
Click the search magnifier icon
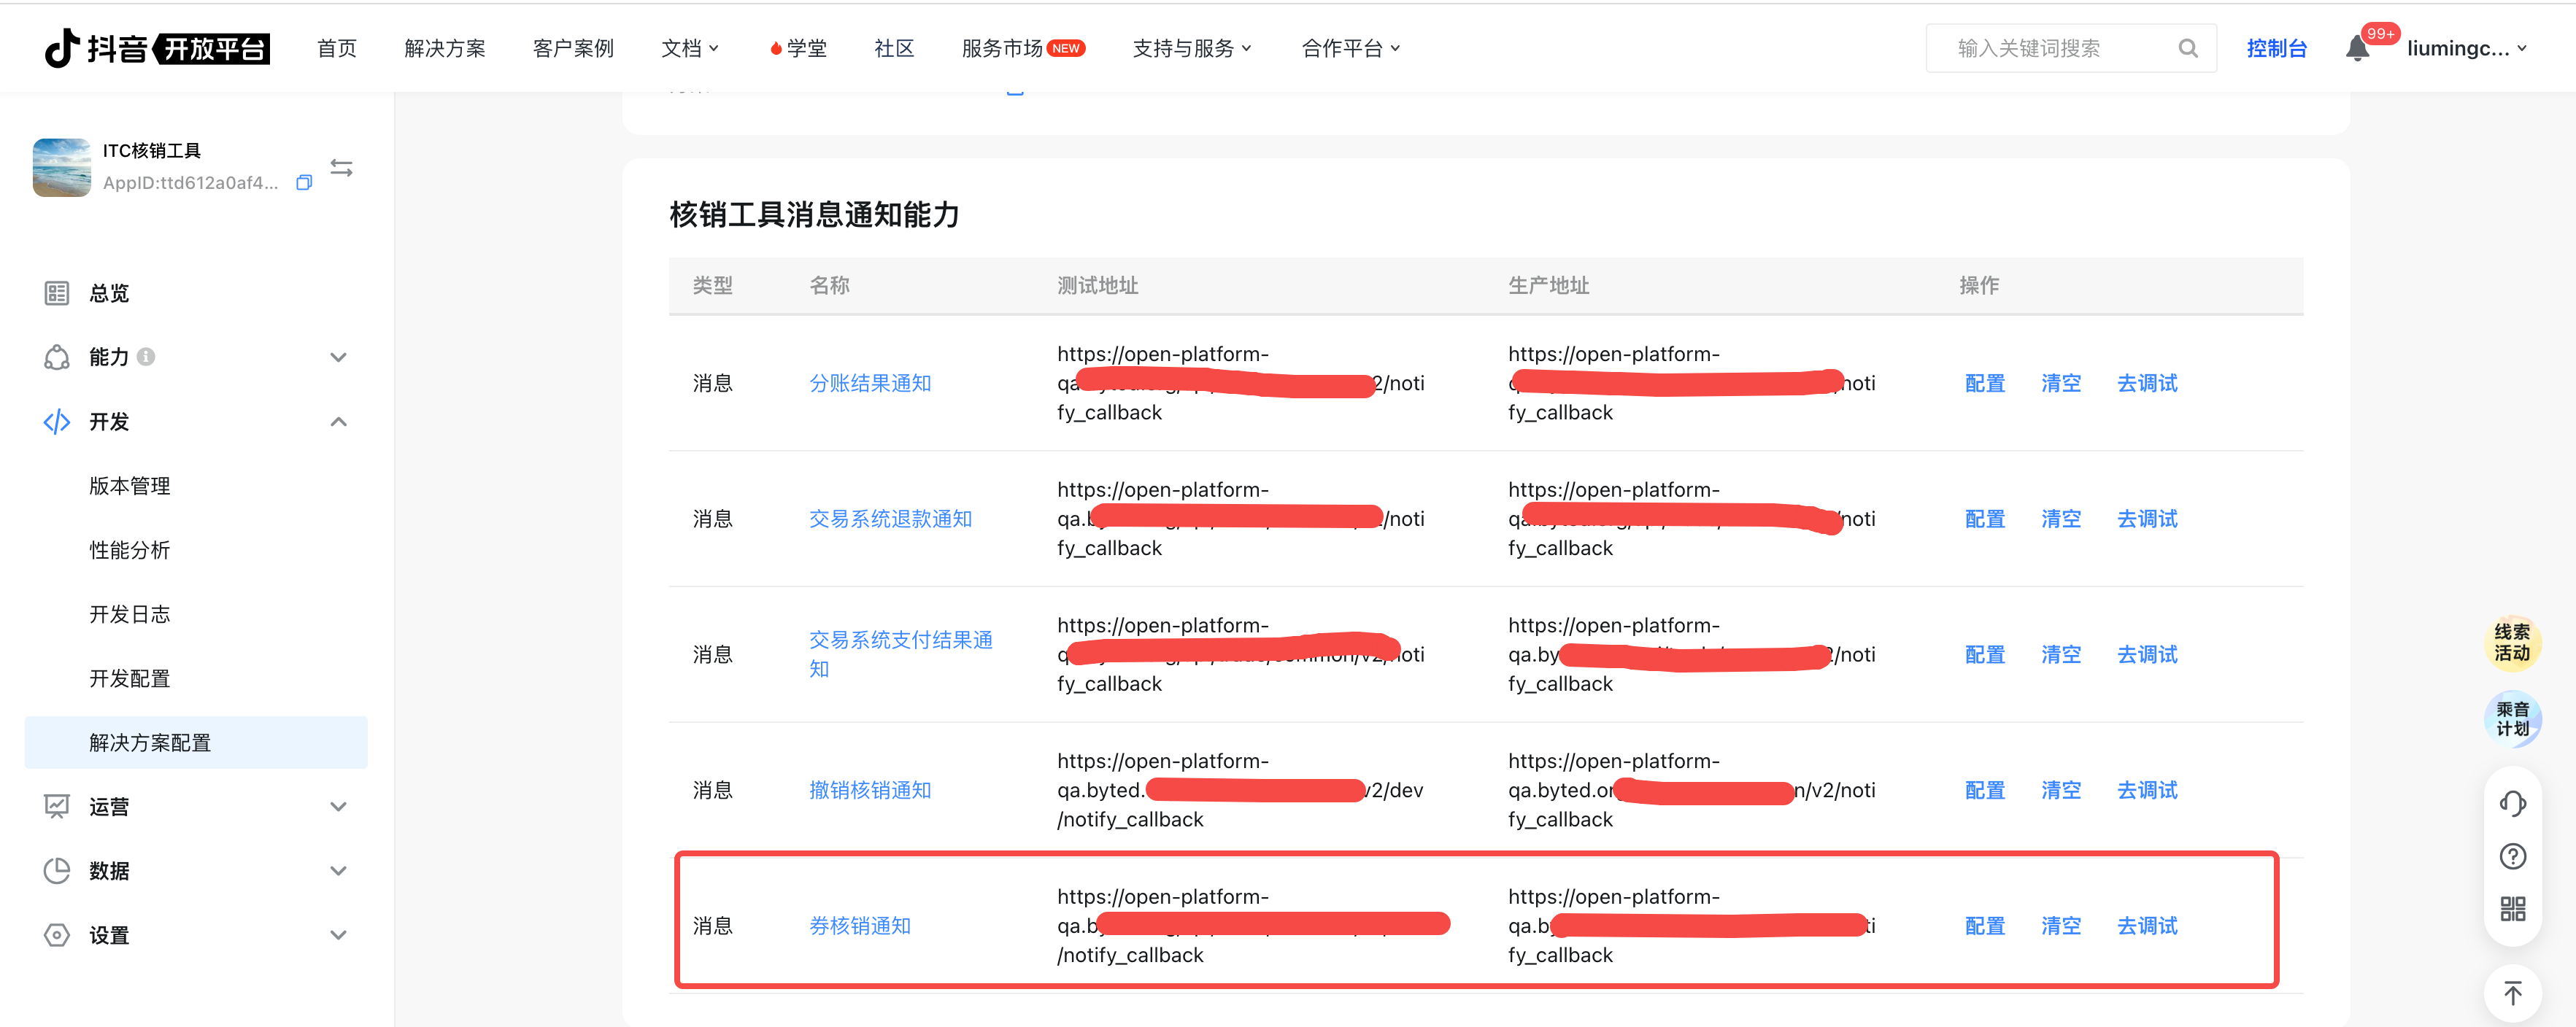2187,48
